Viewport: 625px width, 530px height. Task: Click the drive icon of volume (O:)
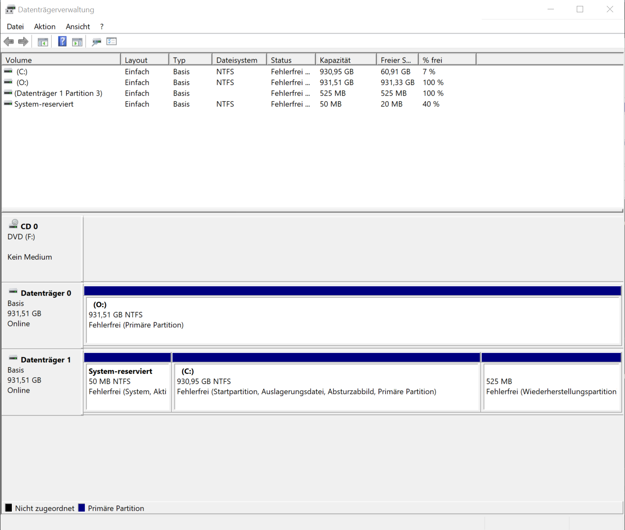pyautogui.click(x=8, y=82)
